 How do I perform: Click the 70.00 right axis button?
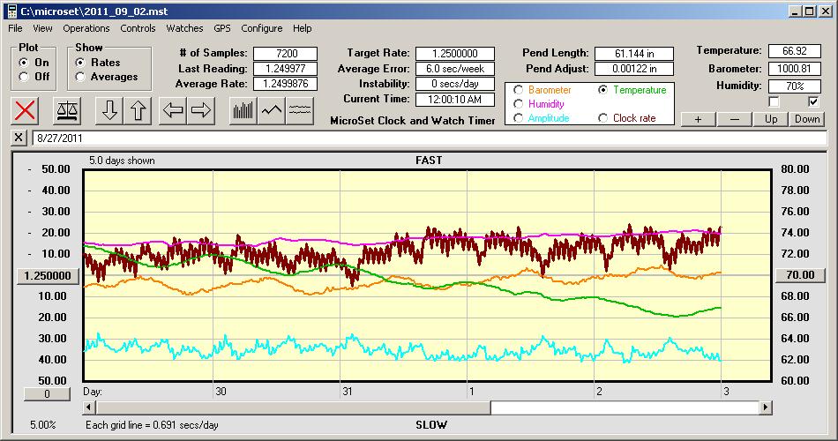[x=800, y=275]
